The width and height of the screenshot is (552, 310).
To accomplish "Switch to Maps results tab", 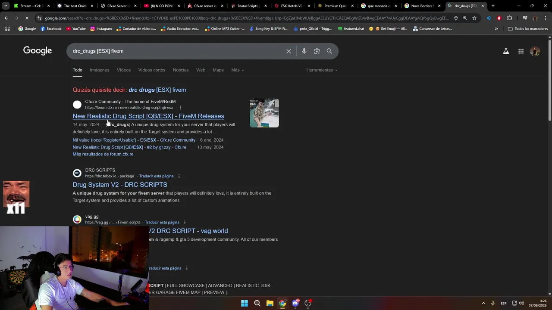I will coord(218,70).
